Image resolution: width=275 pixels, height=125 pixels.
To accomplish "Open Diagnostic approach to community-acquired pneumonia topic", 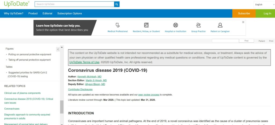I will click(27, 117).
